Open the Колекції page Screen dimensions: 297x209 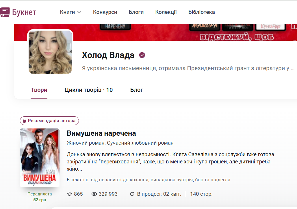tap(166, 12)
